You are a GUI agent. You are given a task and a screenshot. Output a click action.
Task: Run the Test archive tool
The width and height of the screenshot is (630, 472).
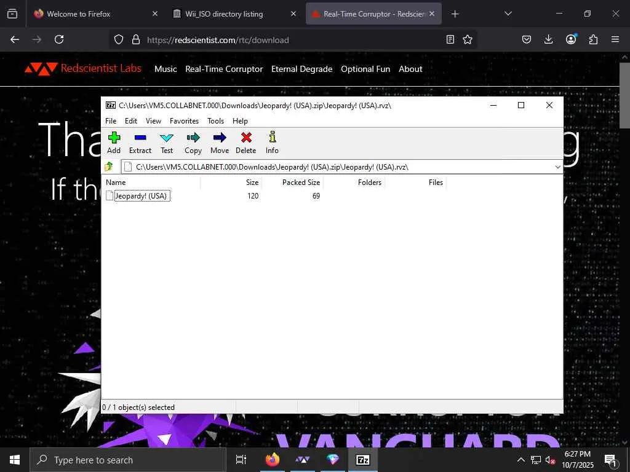click(x=167, y=143)
